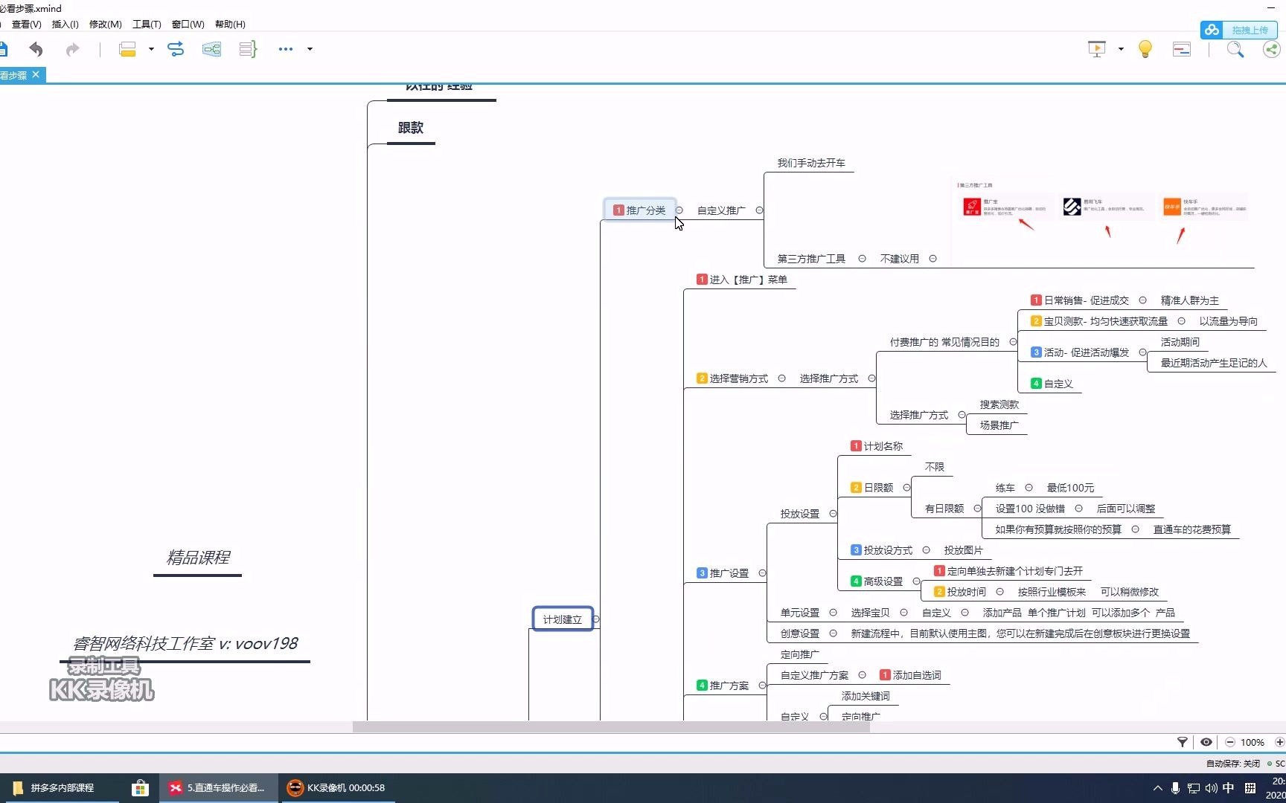Open the filter icon in status bar
This screenshot has width=1286, height=803.
(1182, 742)
